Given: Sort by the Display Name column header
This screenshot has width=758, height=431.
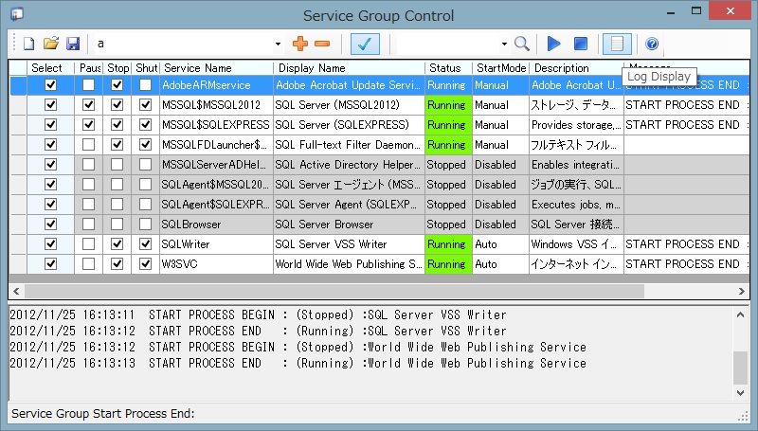Looking at the screenshot, I should point(349,68).
